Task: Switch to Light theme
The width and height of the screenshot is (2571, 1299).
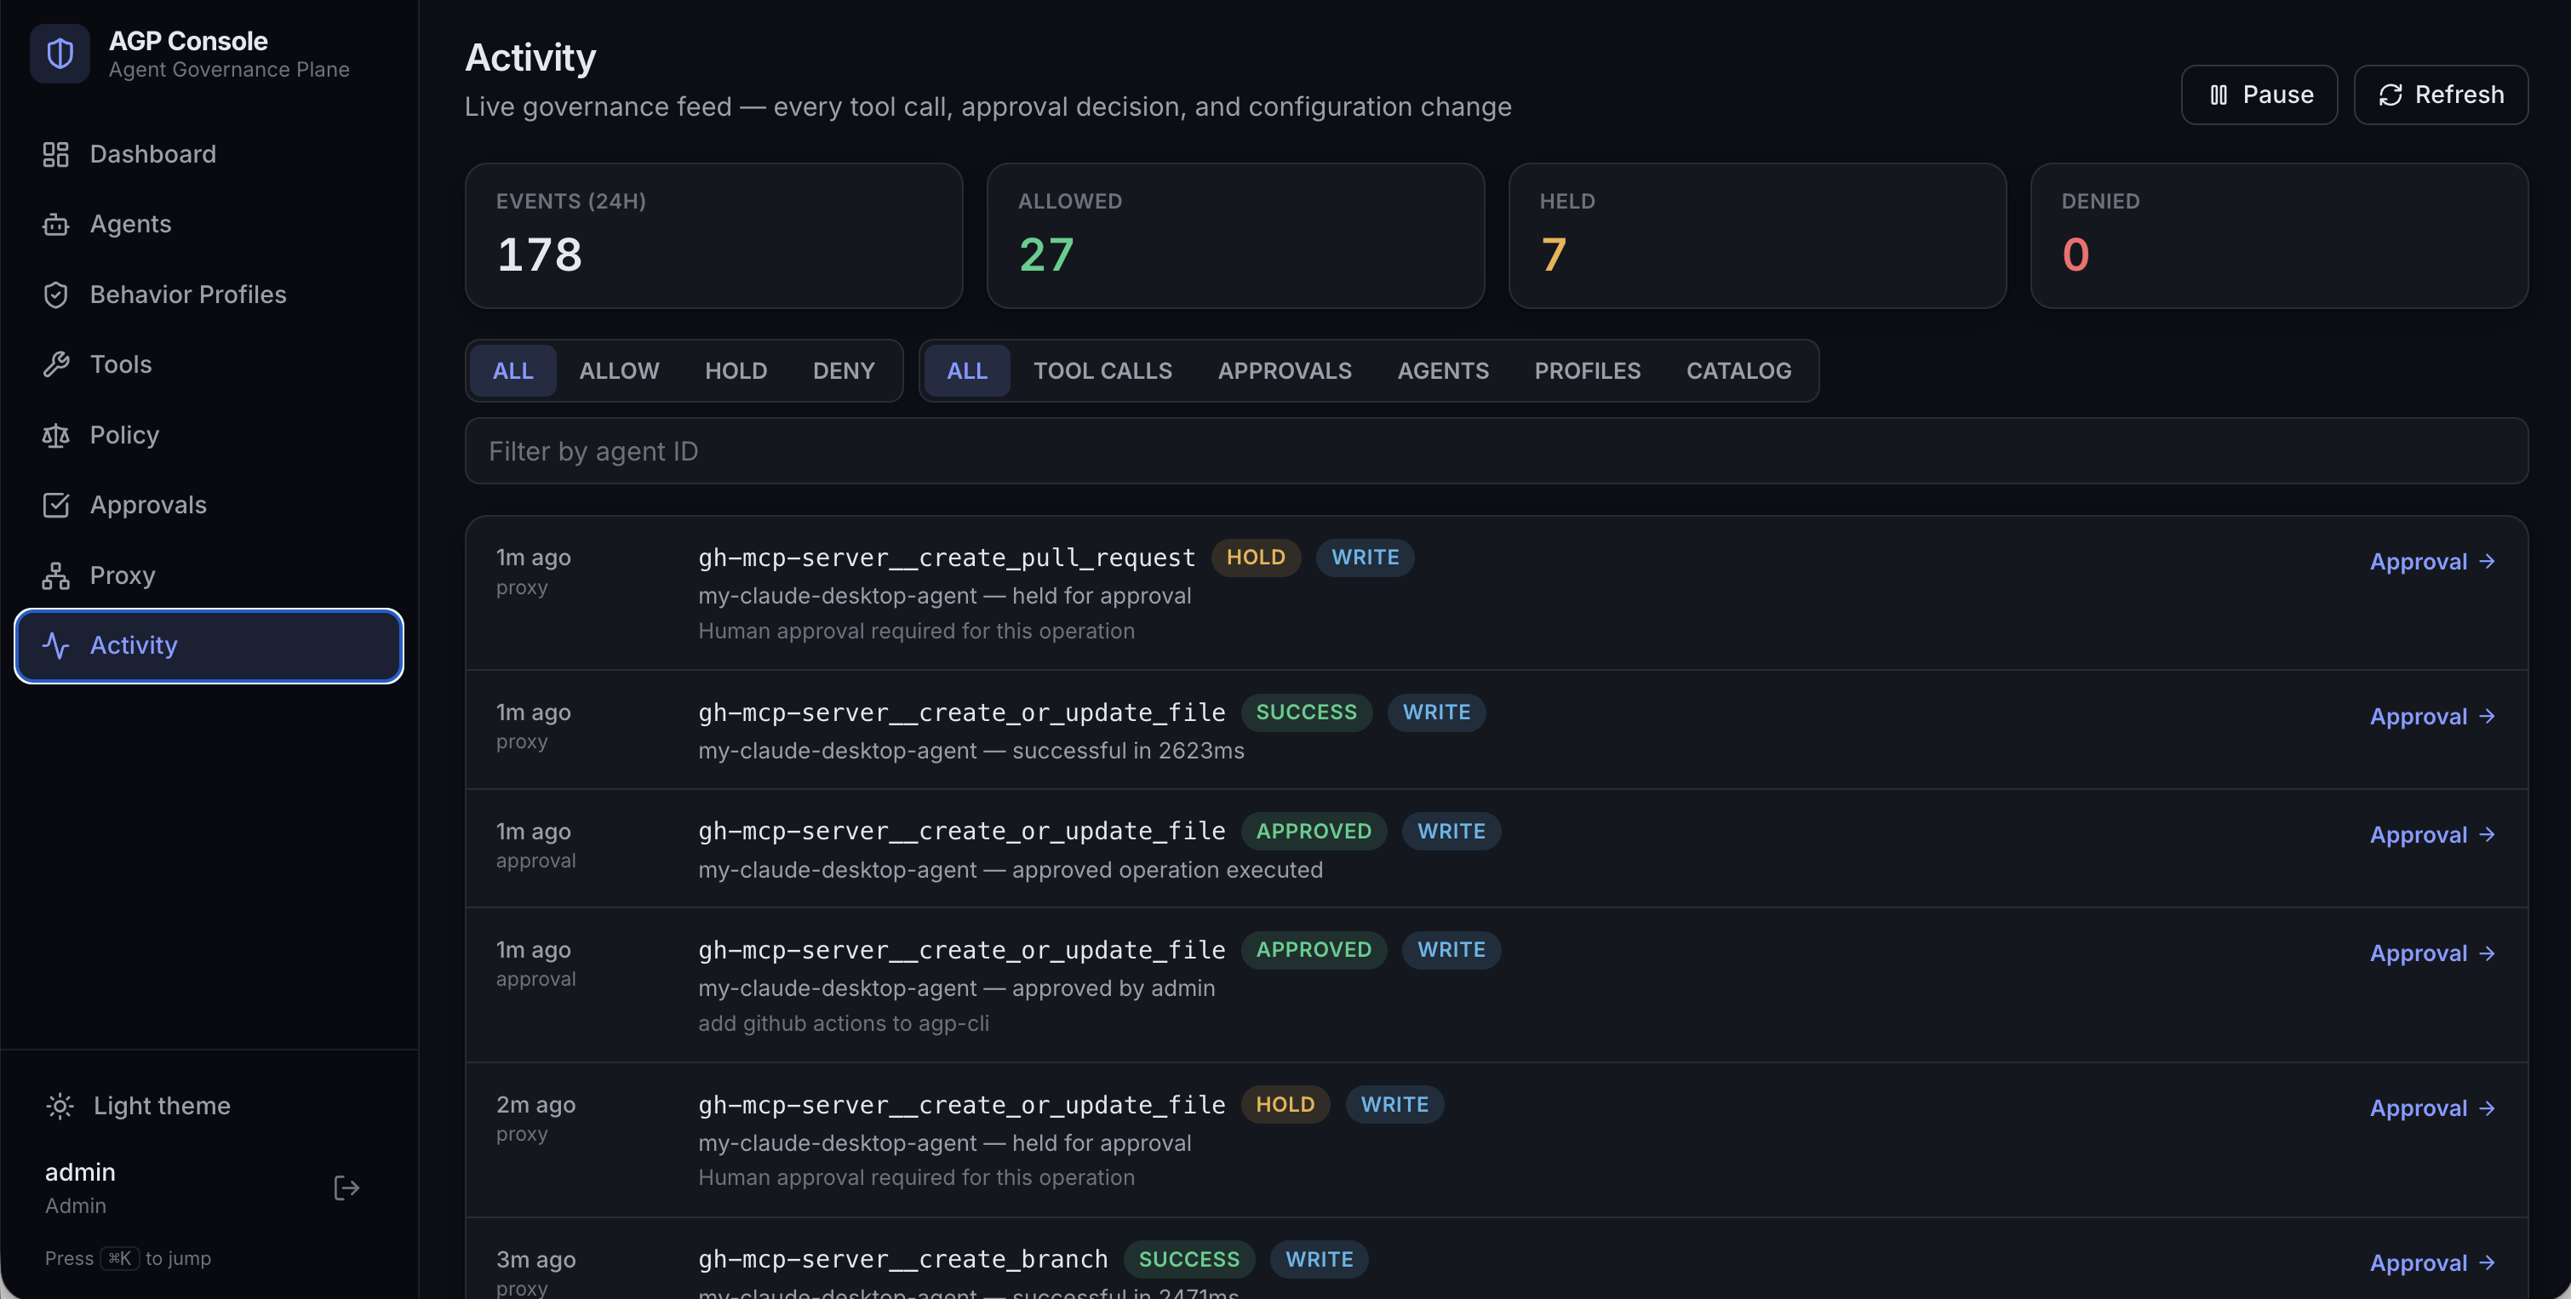Action: [x=138, y=1106]
